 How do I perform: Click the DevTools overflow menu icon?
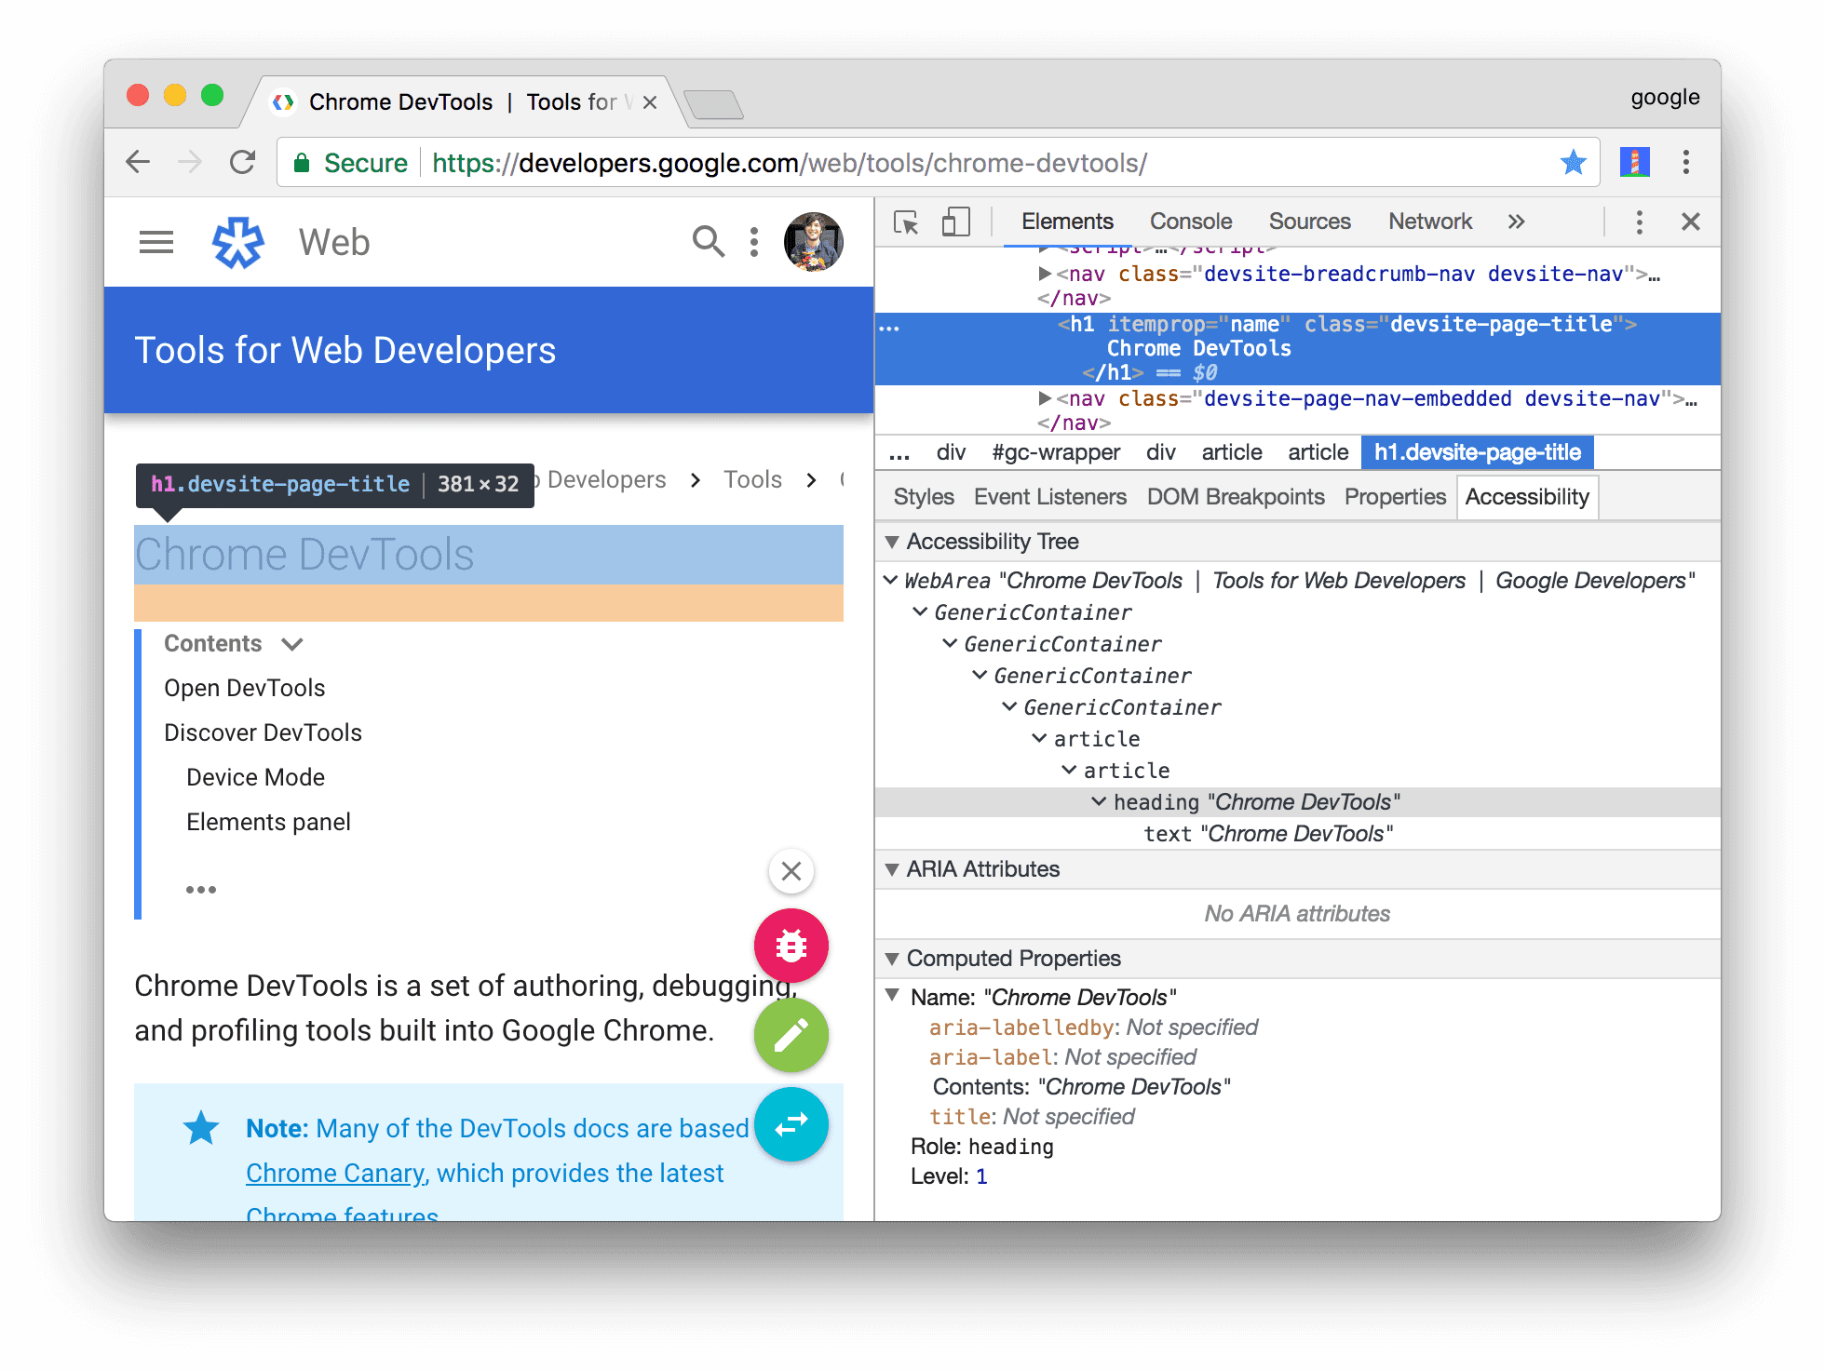(1641, 223)
